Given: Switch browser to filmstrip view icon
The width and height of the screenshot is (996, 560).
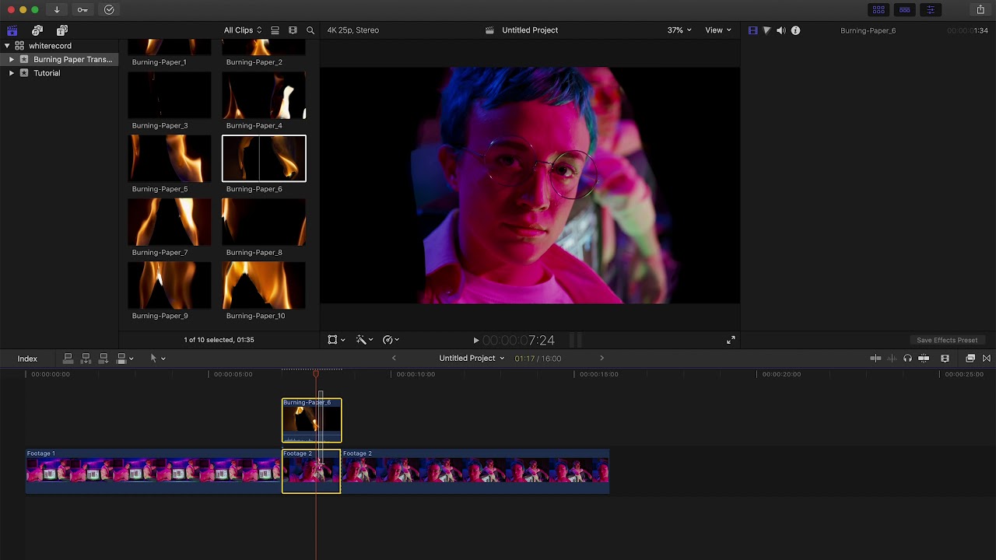Looking at the screenshot, I should pyautogui.click(x=293, y=30).
